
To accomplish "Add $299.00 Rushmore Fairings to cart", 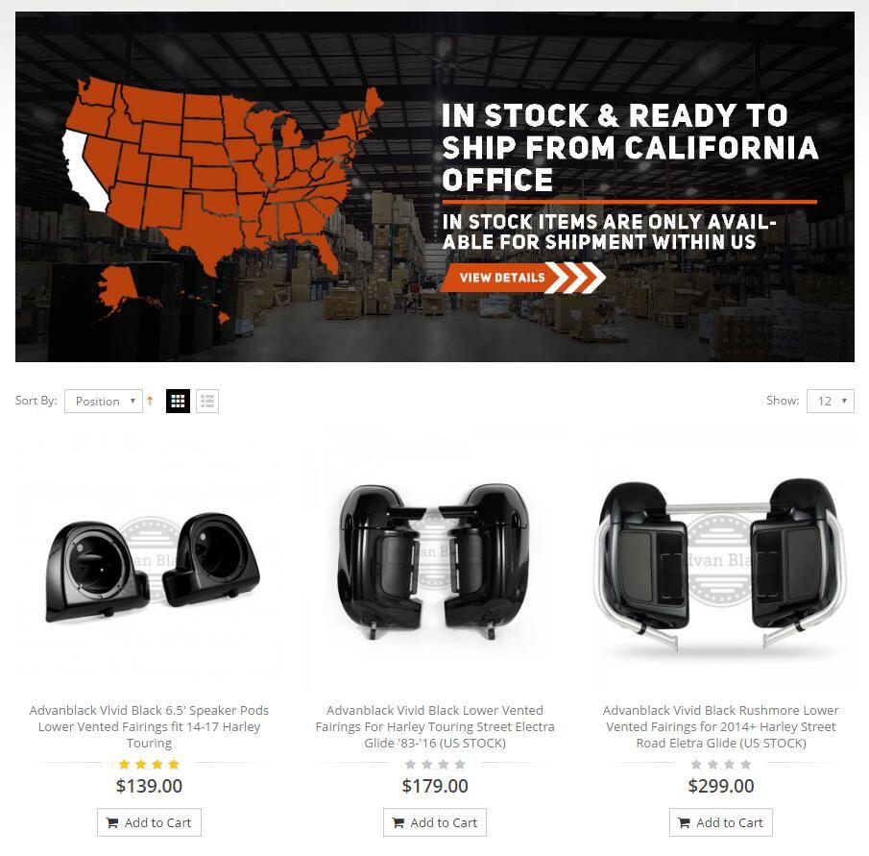I will 721,822.
